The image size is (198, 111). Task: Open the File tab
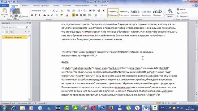[x=4, y=6]
